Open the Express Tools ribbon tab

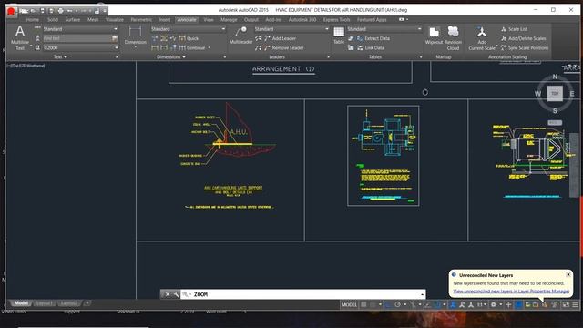336,20
